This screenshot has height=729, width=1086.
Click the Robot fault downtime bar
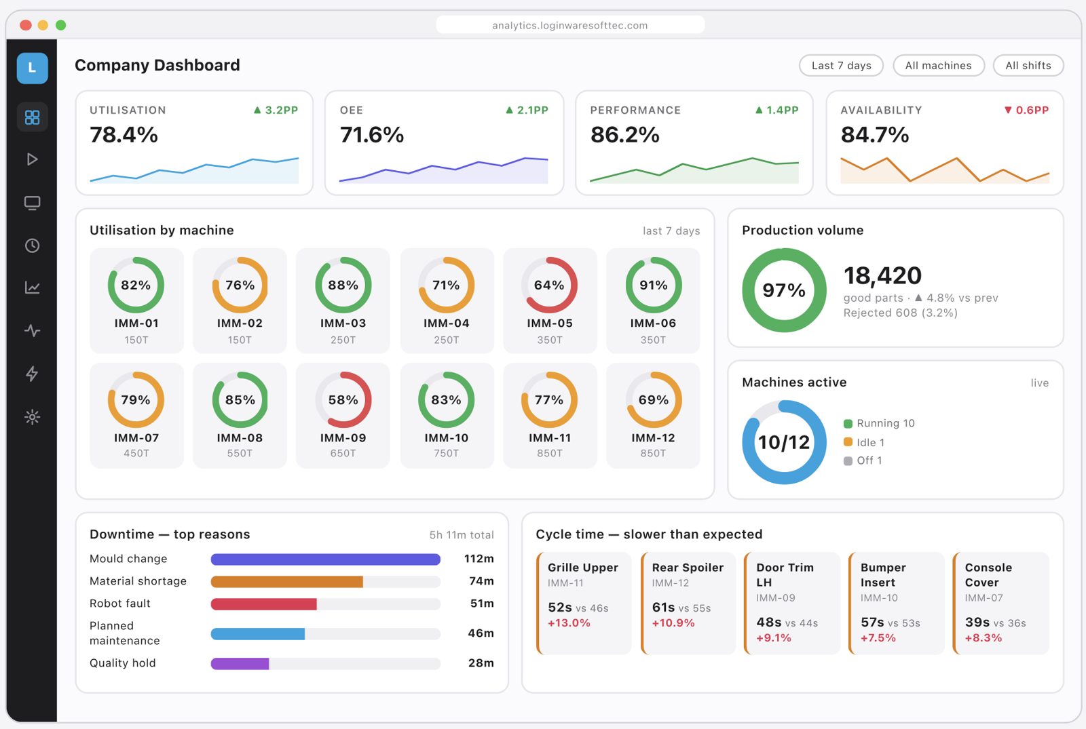(x=326, y=604)
